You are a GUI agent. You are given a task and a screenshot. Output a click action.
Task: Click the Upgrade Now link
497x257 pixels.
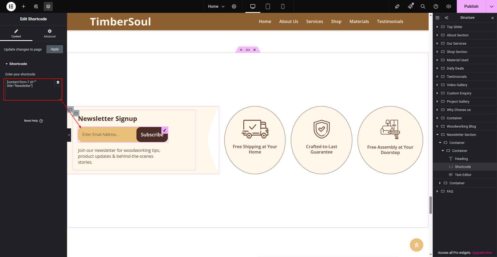(482, 252)
